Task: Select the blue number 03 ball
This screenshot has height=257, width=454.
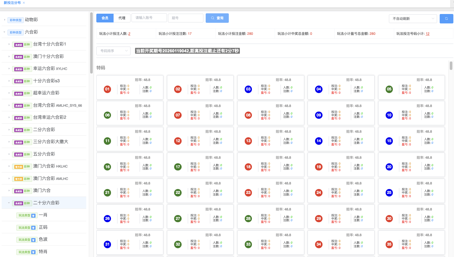Action: point(248,89)
